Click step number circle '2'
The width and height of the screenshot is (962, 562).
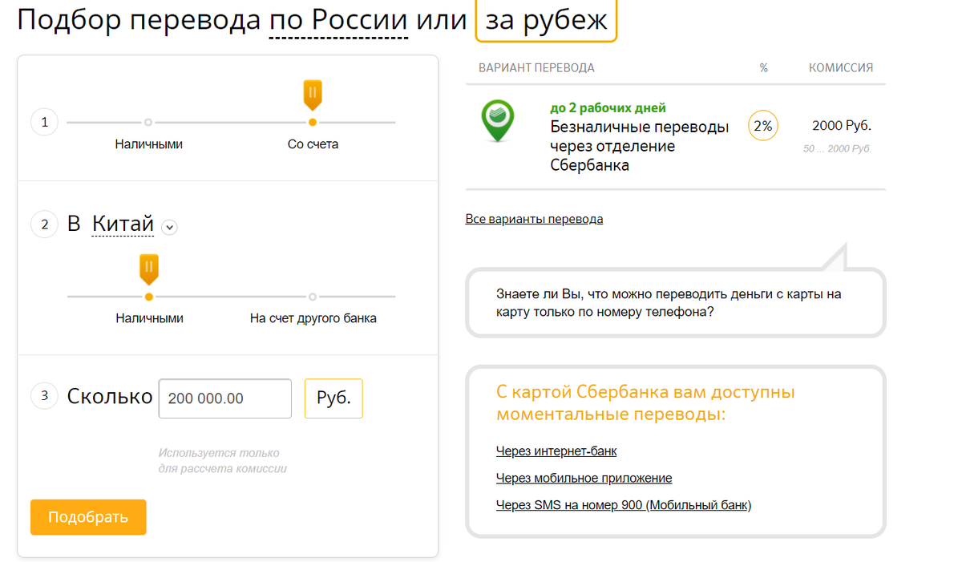(x=44, y=224)
